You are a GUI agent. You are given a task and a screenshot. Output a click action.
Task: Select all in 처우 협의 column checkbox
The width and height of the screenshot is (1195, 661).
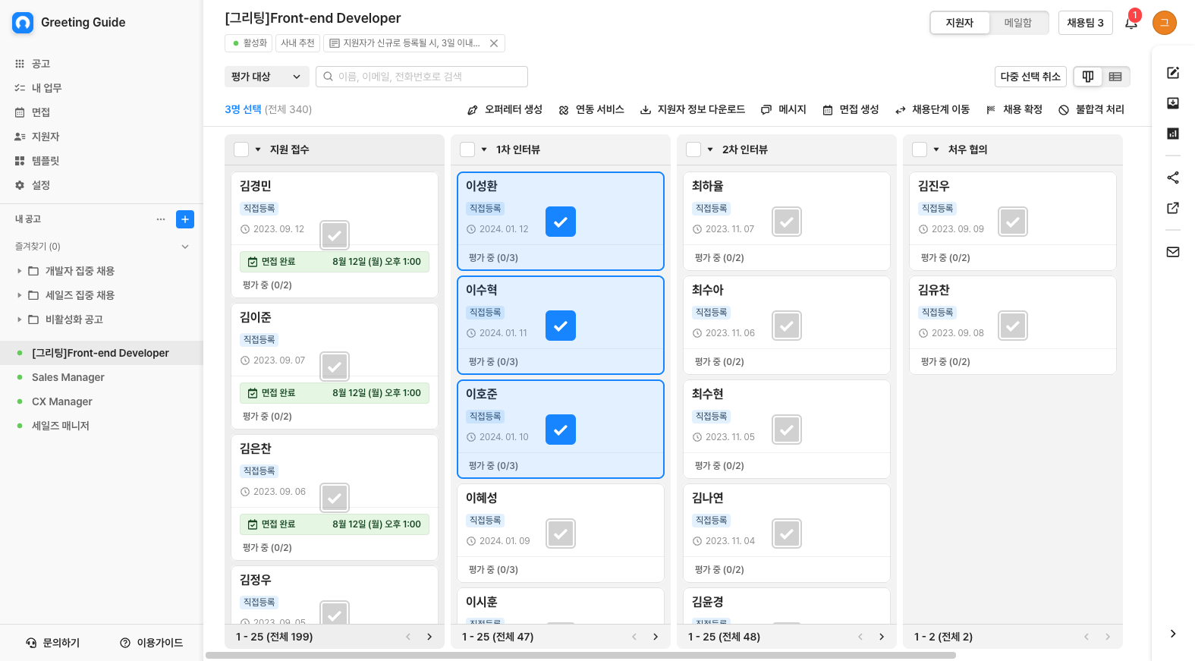(920, 150)
